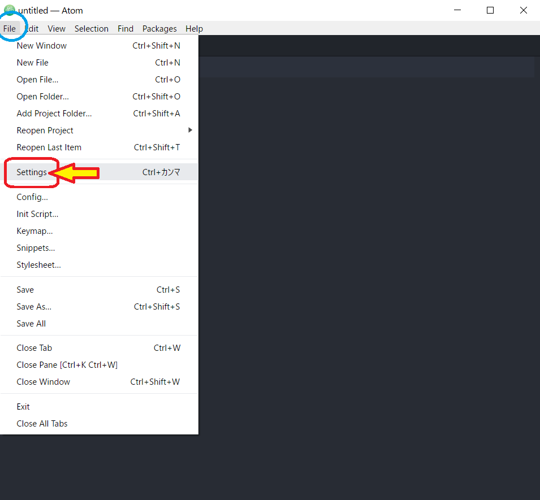
Task: Expand the Reopen Project submenu
Action: (45, 130)
